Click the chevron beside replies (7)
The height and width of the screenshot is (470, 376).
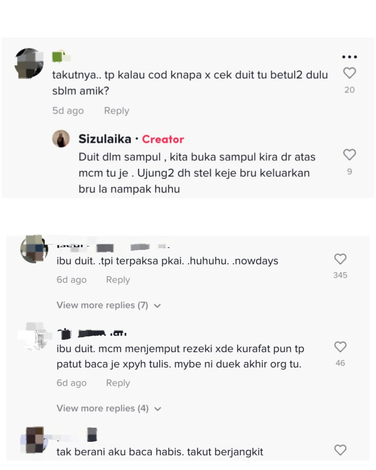(157, 306)
